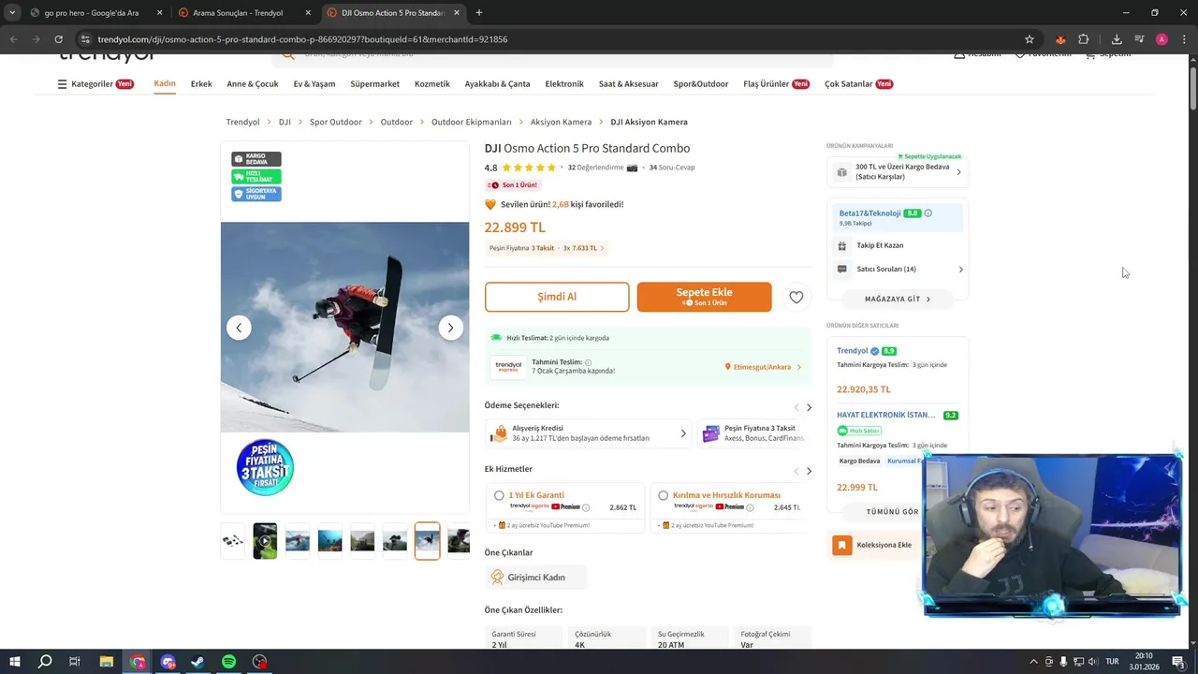Click the Sepete Ekle button
This screenshot has height=674, width=1198.
click(704, 297)
